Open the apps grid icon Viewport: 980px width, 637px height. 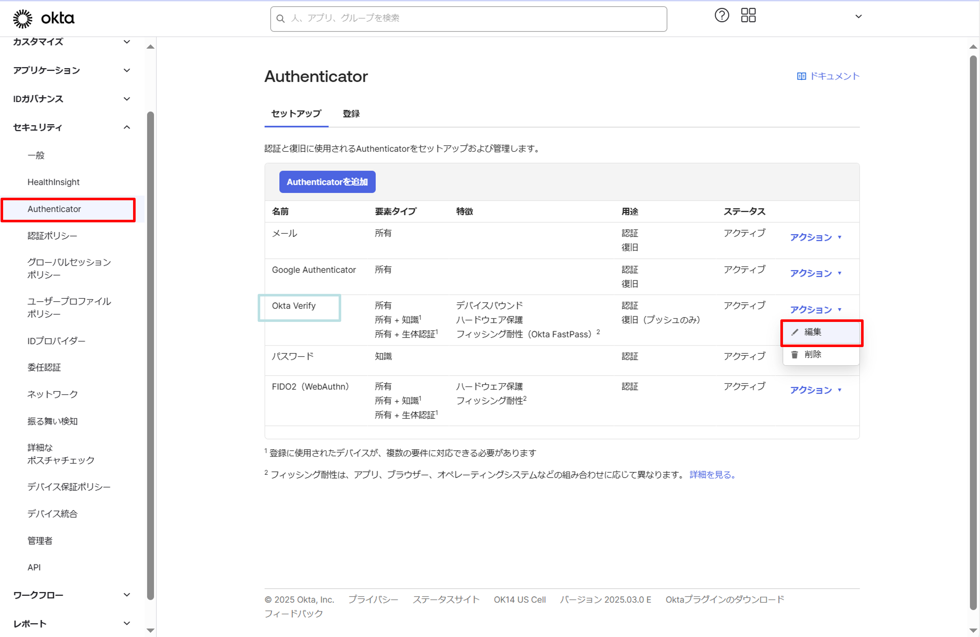748,16
